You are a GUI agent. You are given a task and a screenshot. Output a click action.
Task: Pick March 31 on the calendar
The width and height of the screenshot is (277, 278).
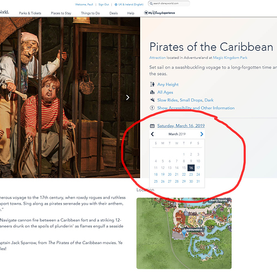(x=198, y=181)
